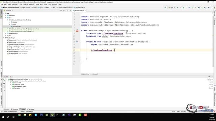Viewport: 216px width, 121px height.
Task: Click the Make Project hammer icon
Action: 165,7
